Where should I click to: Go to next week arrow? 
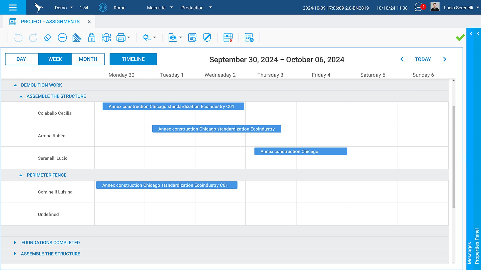445,59
